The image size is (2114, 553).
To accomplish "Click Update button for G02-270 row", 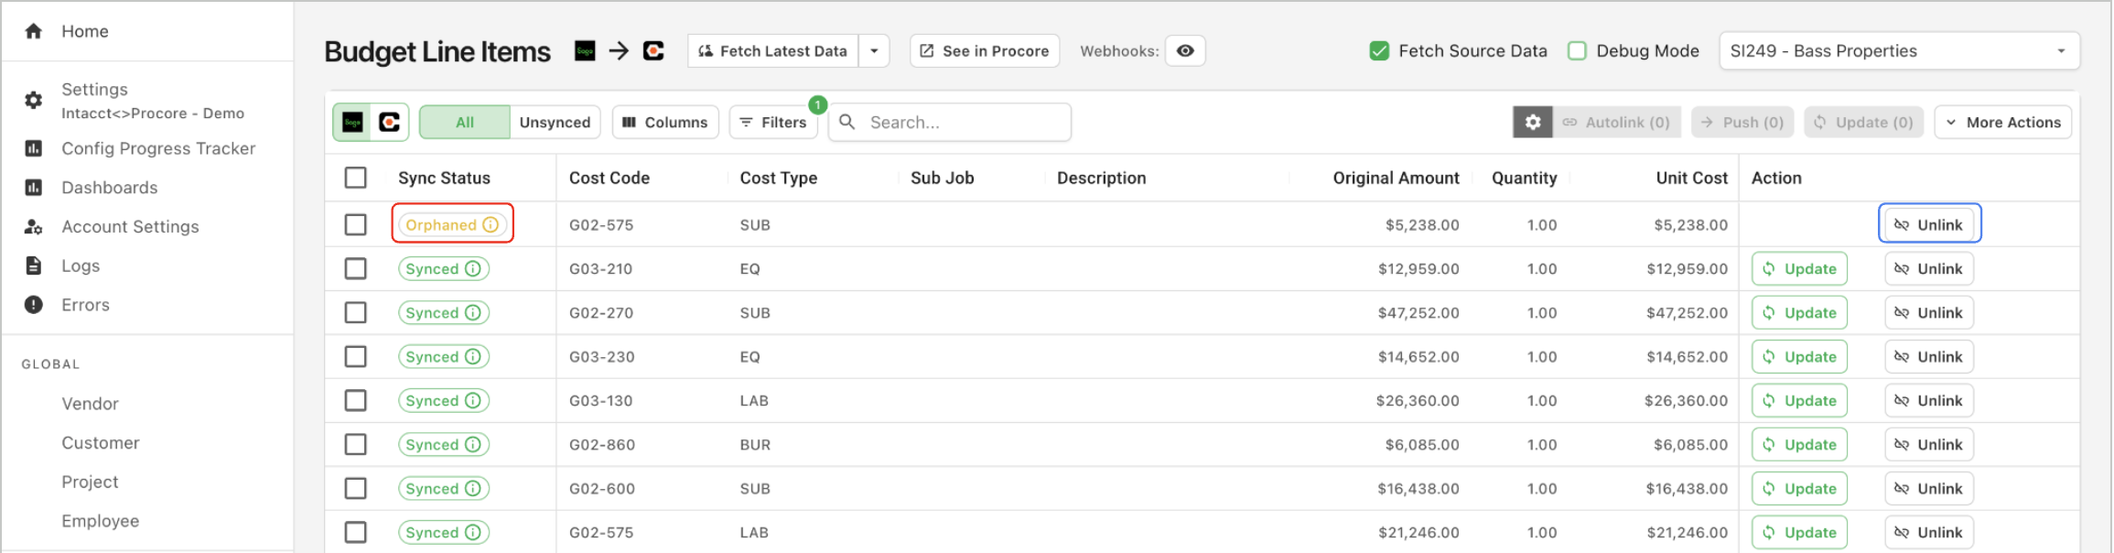I will (x=1799, y=313).
